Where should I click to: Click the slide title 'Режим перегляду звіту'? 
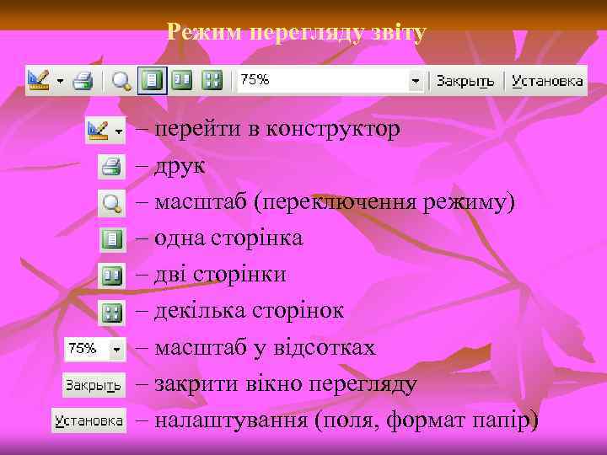[x=297, y=32]
